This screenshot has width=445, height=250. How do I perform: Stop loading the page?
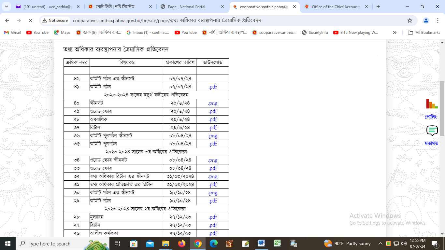click(30, 21)
